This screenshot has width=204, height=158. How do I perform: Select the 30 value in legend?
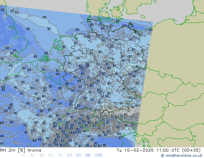[x=32, y=155]
